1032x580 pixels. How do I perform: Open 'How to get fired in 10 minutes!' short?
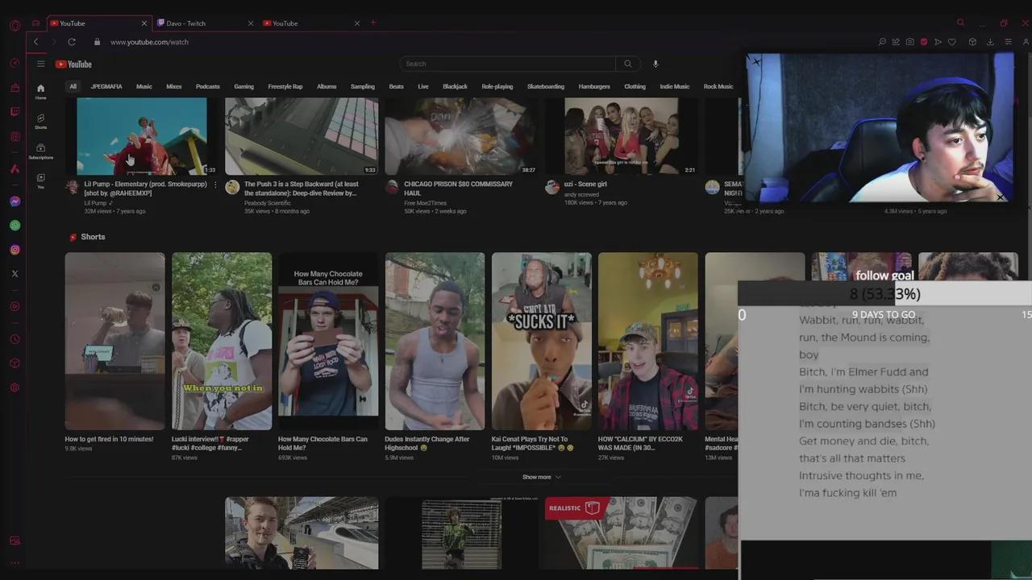point(115,341)
